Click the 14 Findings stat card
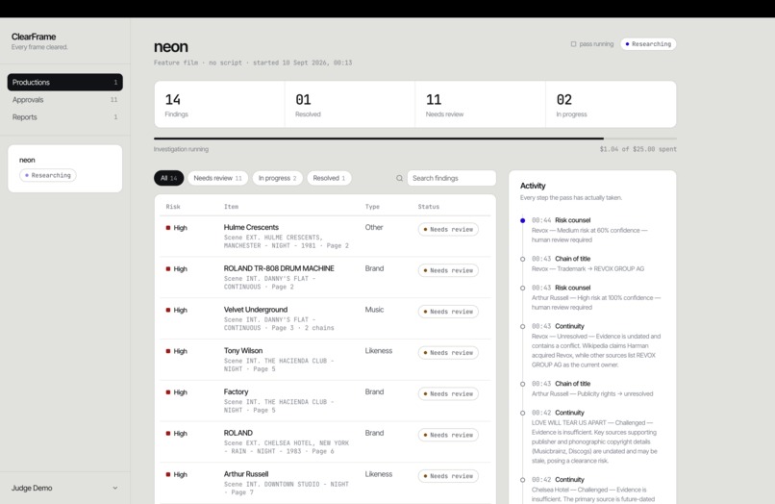 click(219, 105)
